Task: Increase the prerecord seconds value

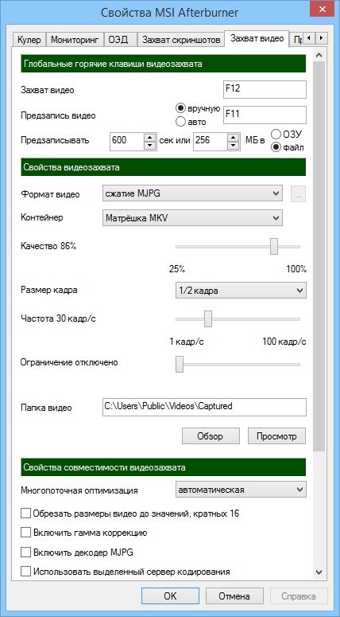Action: click(x=149, y=137)
